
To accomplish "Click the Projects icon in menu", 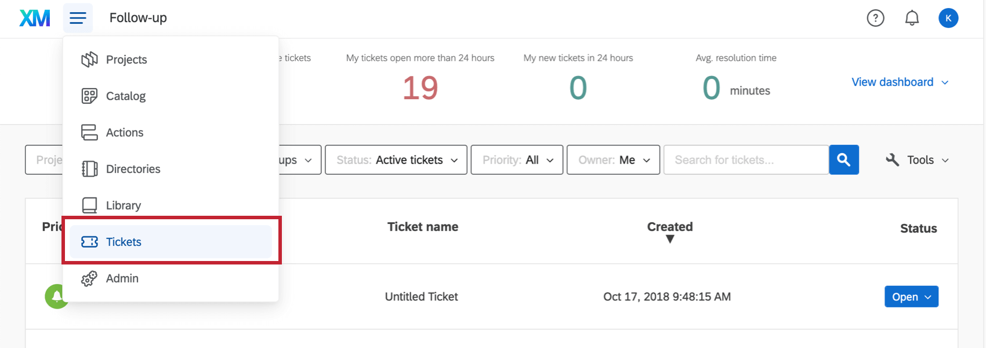I will pyautogui.click(x=89, y=59).
